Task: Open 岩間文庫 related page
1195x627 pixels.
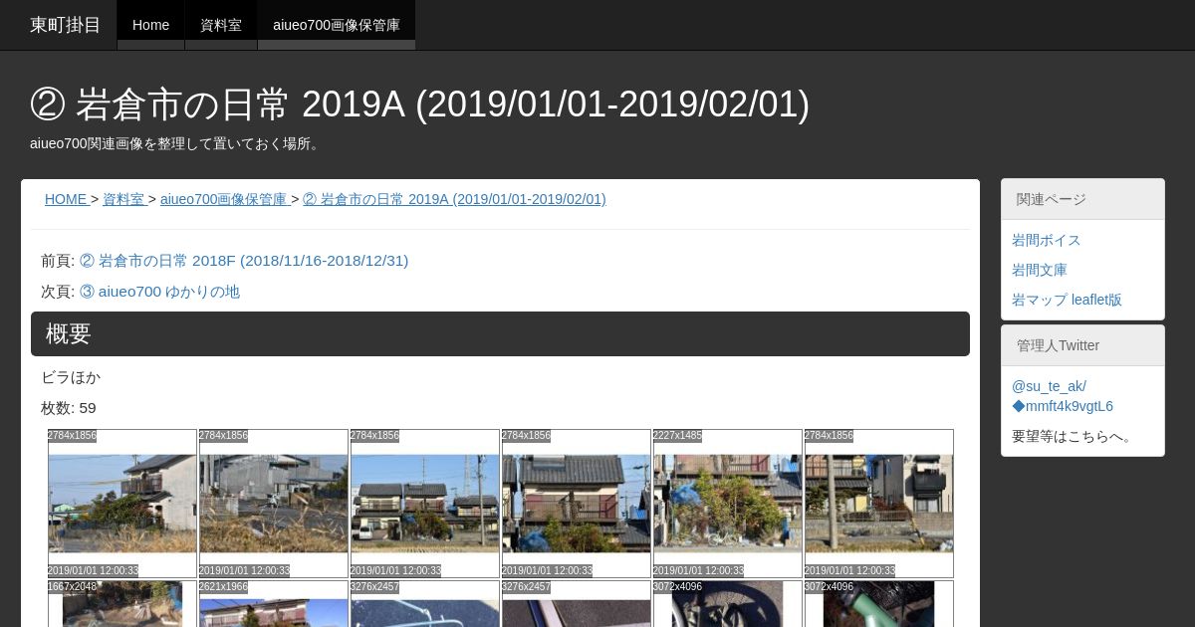Action: [1040, 270]
